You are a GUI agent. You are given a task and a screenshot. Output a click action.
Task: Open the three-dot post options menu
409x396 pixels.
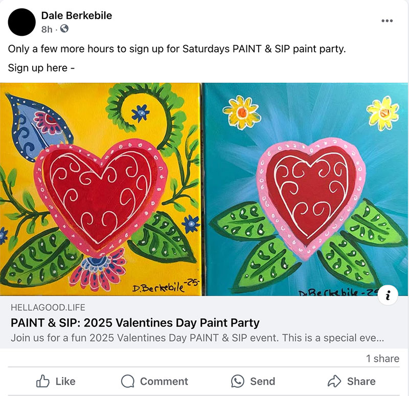click(387, 21)
